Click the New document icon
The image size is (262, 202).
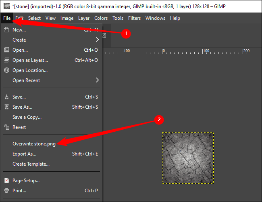(x=6, y=30)
